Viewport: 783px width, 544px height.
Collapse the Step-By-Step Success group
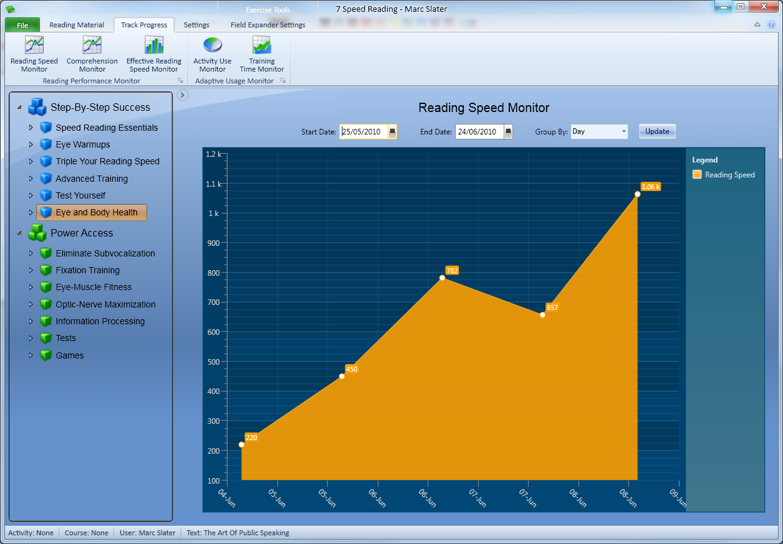pyautogui.click(x=19, y=108)
